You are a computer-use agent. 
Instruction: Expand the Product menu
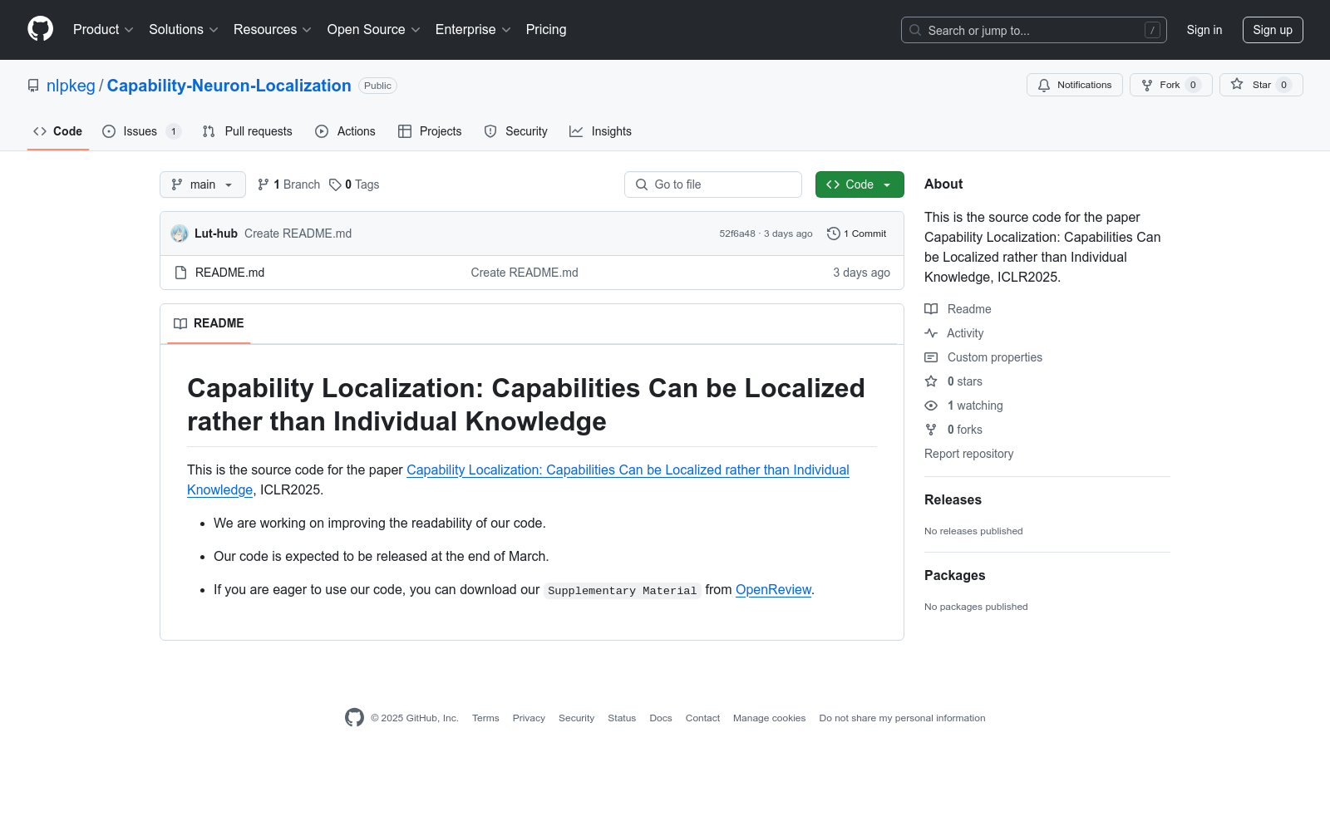(x=103, y=30)
